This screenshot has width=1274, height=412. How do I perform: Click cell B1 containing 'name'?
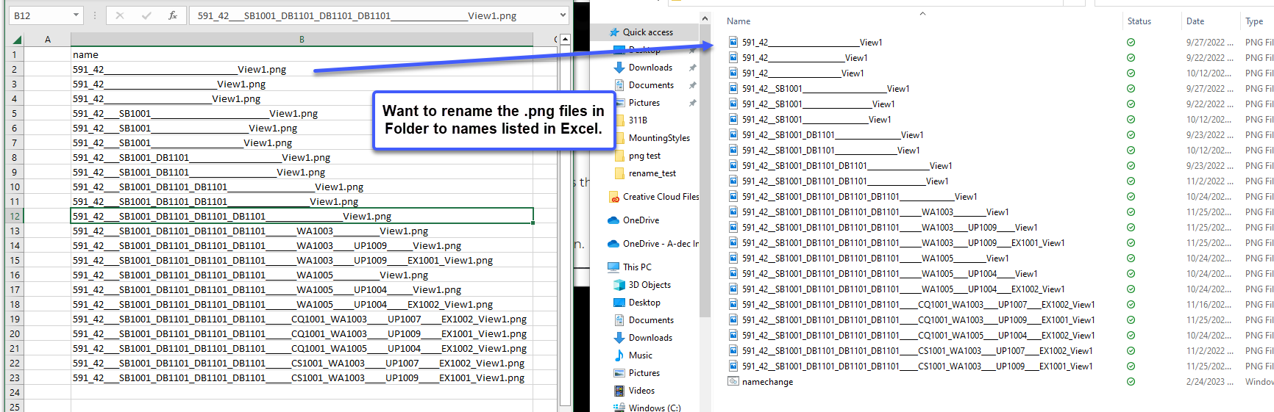[x=302, y=54]
